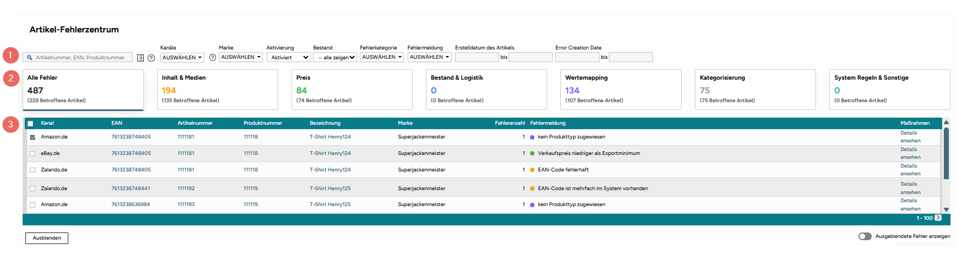Viewport: 978px width, 266px height.
Task: Click the help icon next to the list icon
Action: pos(151,58)
